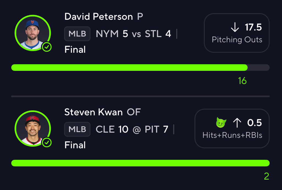Click the green 16 result value
This screenshot has height=190, width=282.
(x=242, y=81)
